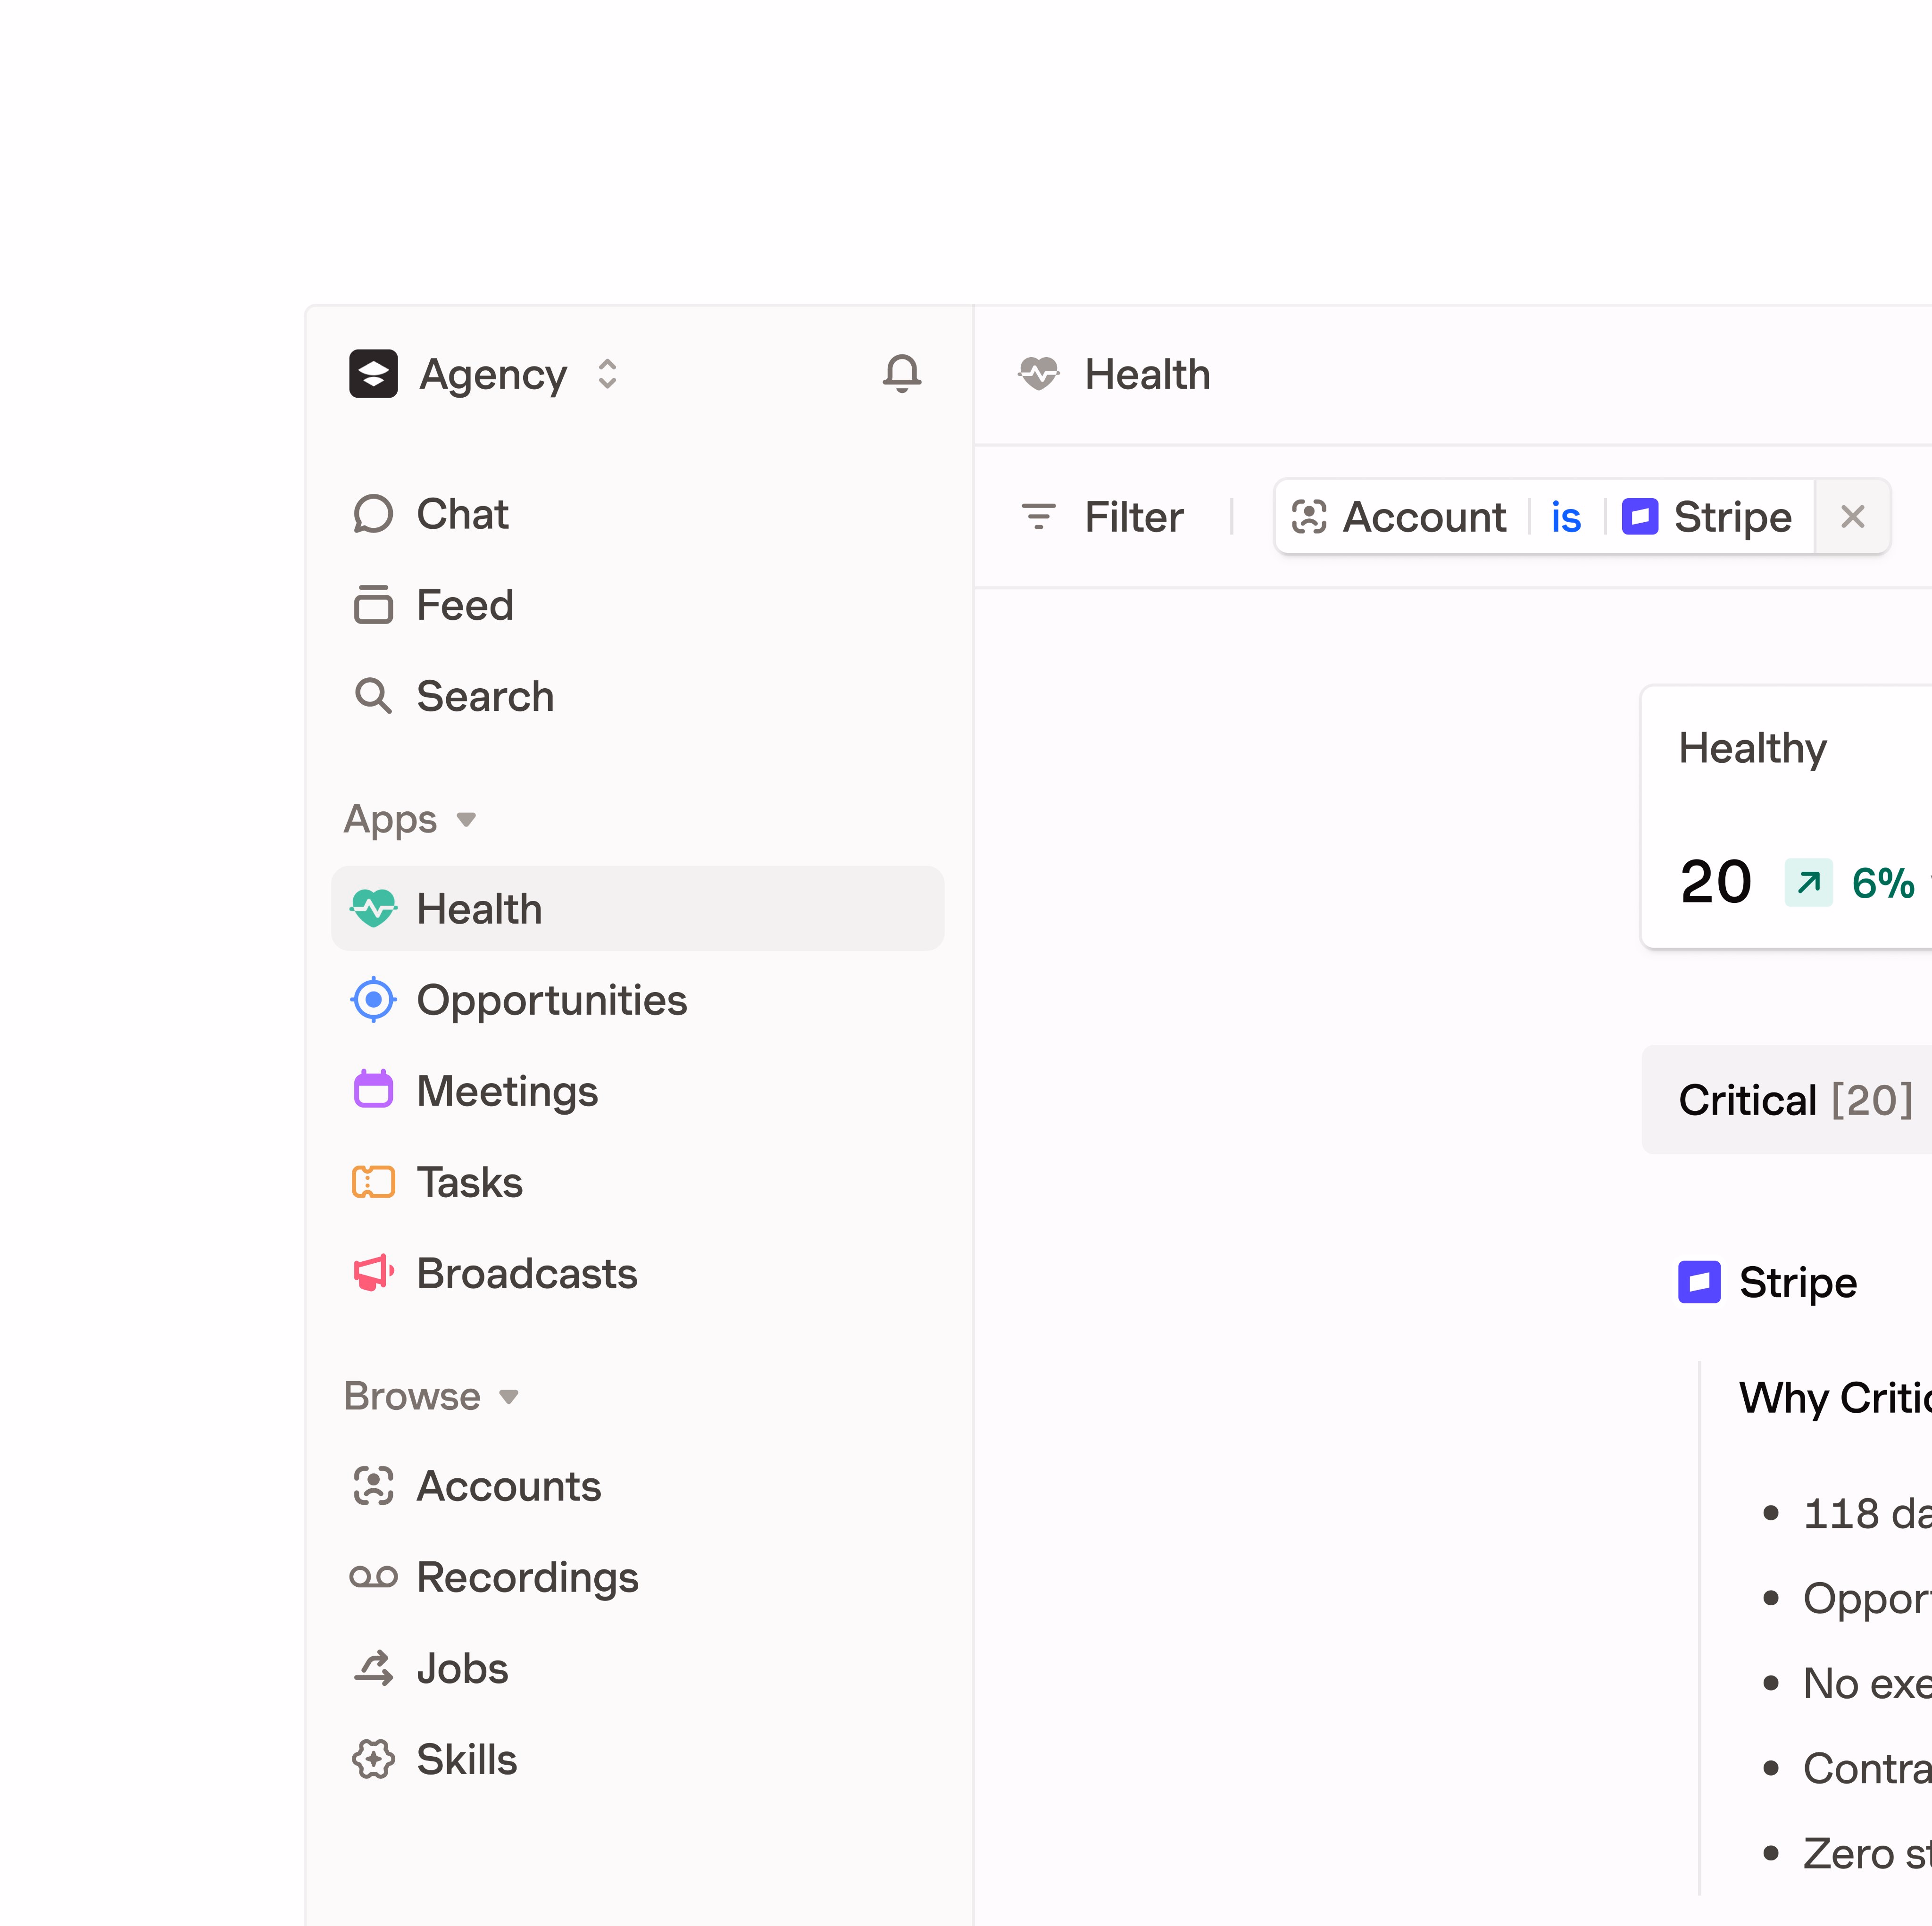Change the Stripe filter value
Screen dimensions: 1932x1926
[1708, 517]
